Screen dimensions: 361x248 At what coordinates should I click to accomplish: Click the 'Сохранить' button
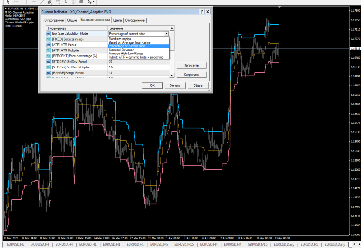[x=191, y=75]
